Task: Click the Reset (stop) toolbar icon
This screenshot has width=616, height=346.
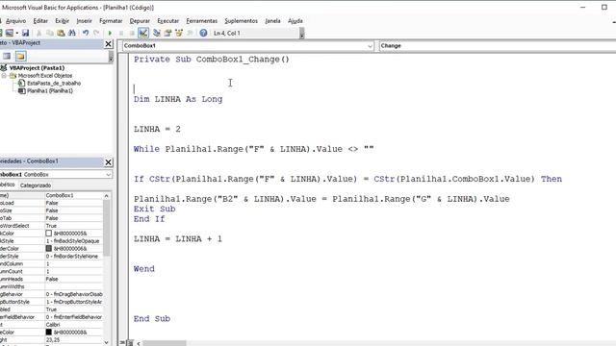Action: [x=132, y=33]
